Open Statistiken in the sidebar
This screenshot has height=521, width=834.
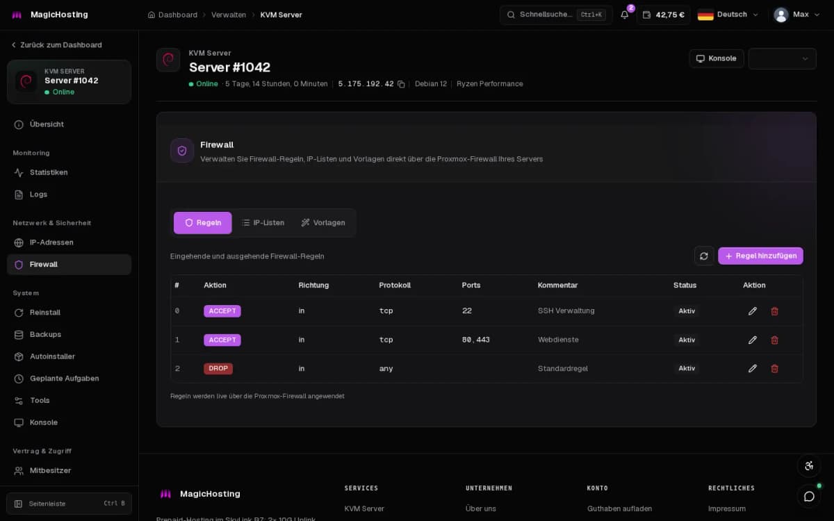click(69, 172)
